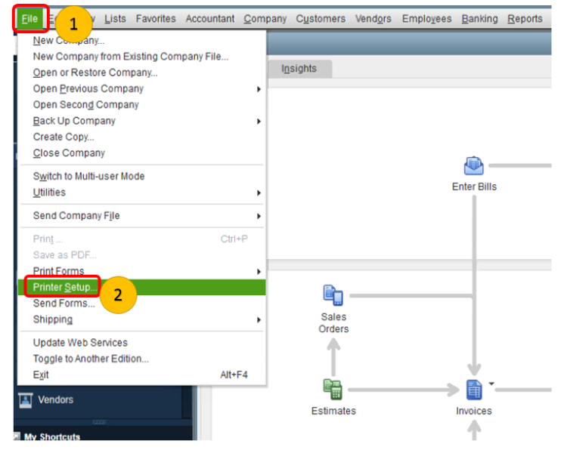Open the Employees menu

tap(427, 19)
